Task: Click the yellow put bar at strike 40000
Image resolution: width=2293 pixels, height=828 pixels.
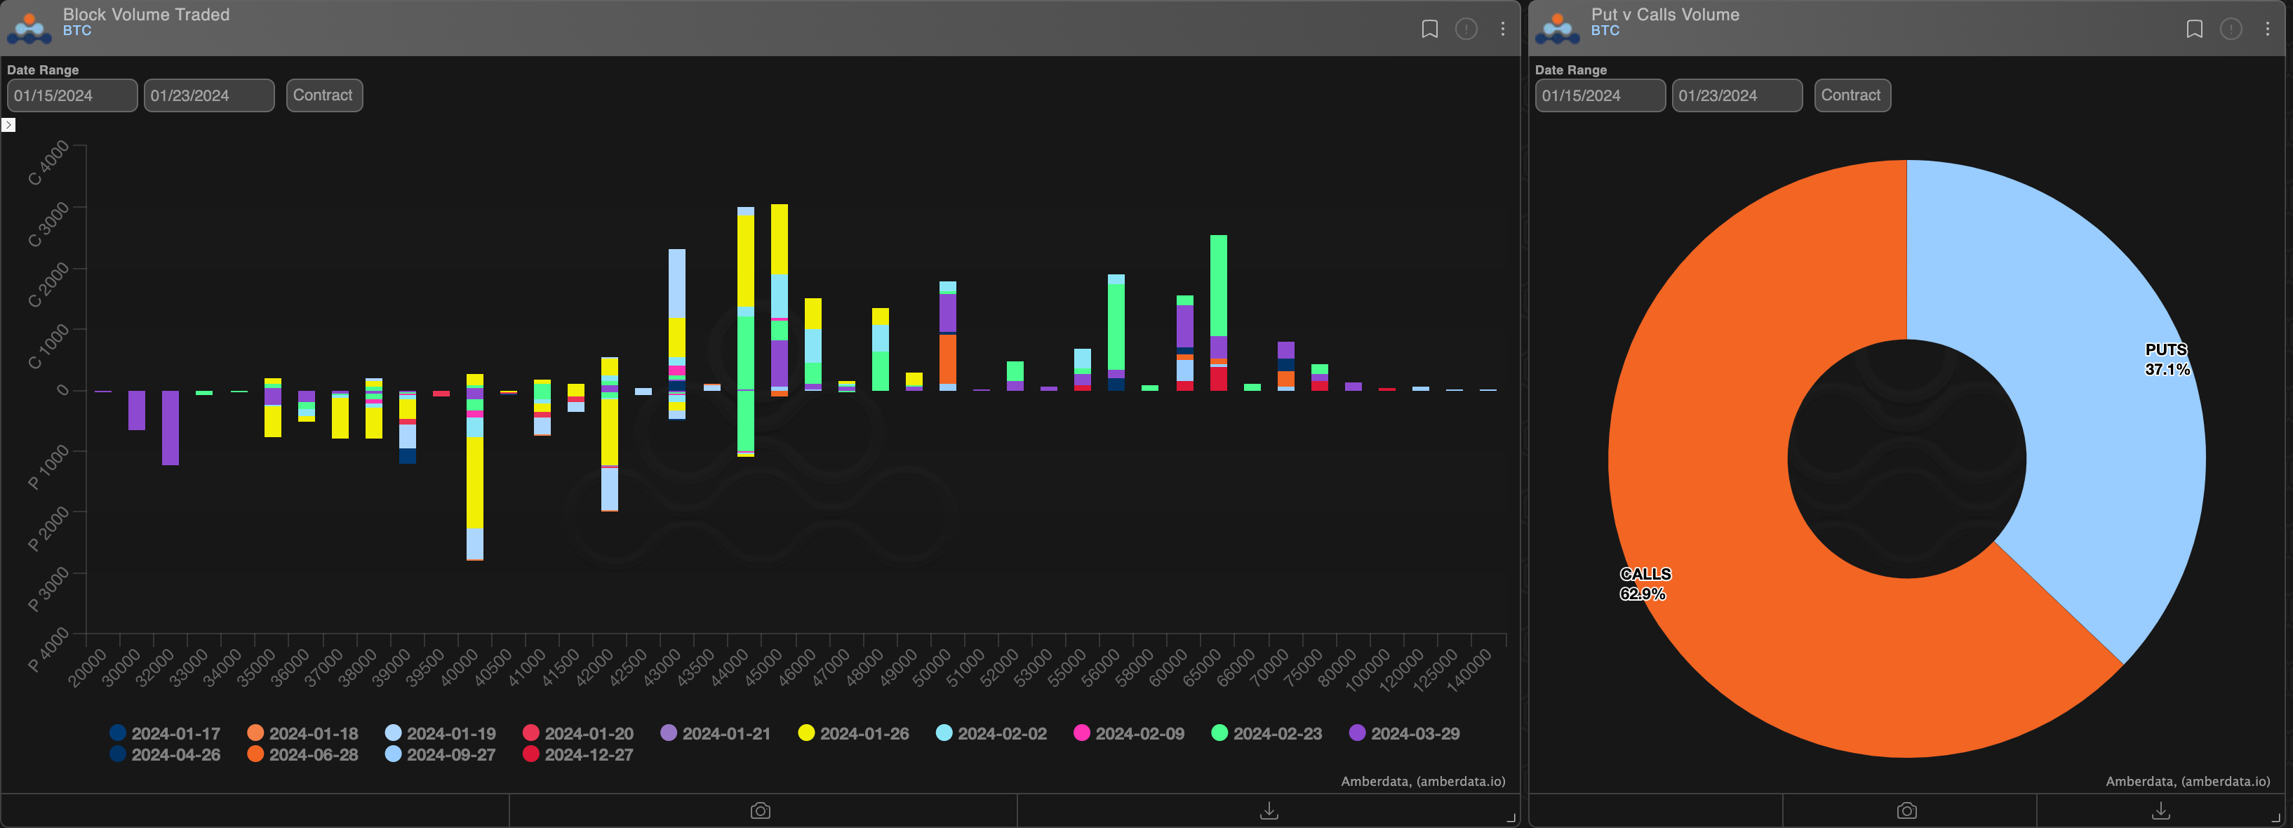Action: pyautogui.click(x=475, y=483)
